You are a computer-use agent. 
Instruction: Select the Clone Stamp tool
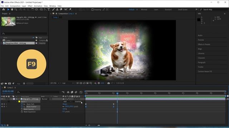tap(57, 10)
